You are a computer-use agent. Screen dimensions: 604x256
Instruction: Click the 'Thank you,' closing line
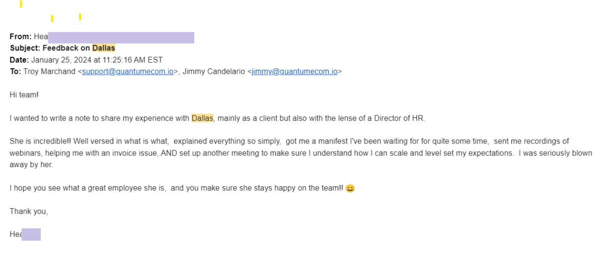click(29, 212)
